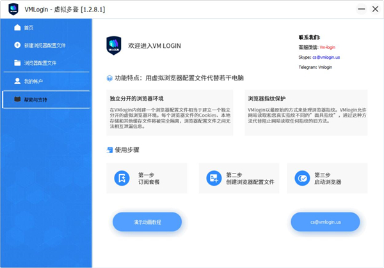Open the 独立分开的浏览器环境 feature card
This screenshot has width=384, height=268.
click(170, 112)
